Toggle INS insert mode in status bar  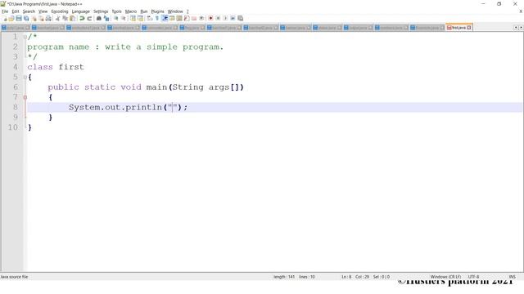pyautogui.click(x=512, y=277)
